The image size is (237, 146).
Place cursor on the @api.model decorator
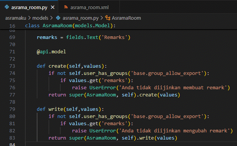point(51,52)
